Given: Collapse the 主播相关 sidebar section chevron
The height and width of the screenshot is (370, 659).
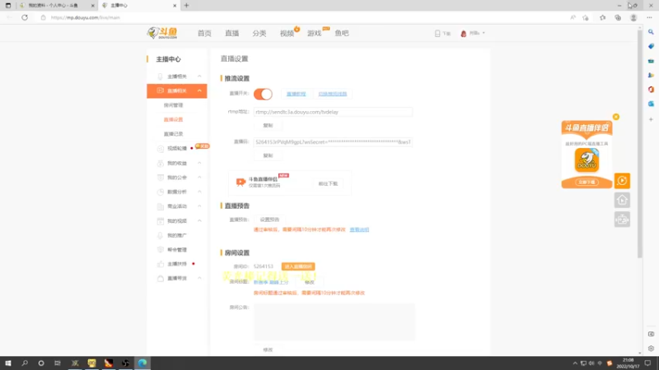Looking at the screenshot, I should coord(199,76).
